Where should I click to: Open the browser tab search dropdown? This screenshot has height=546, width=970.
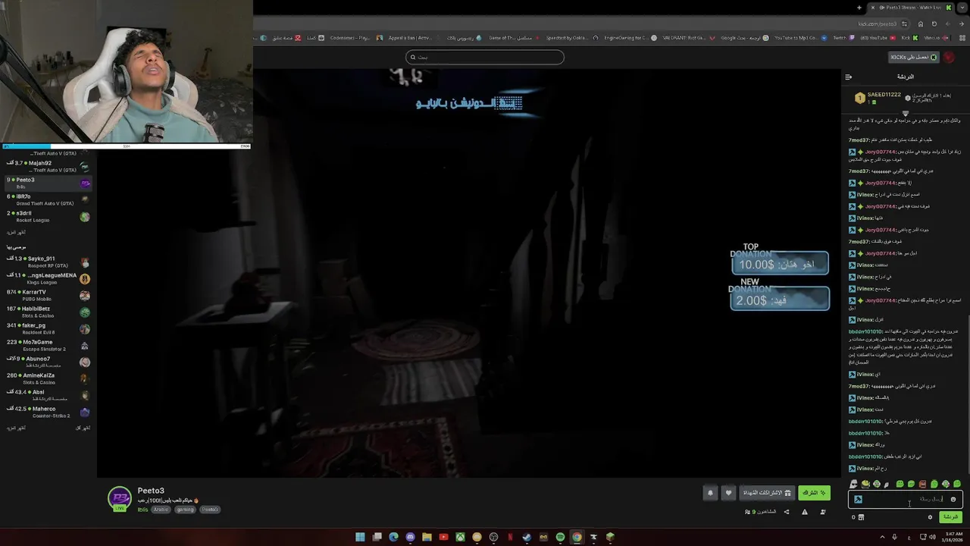coord(962,8)
